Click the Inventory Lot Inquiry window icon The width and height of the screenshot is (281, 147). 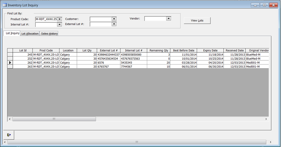tap(4, 5)
